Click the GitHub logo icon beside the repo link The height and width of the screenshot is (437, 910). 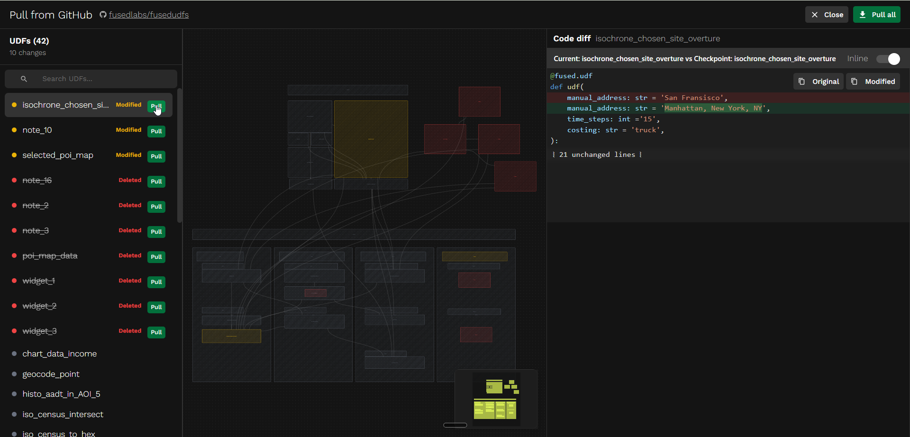103,15
